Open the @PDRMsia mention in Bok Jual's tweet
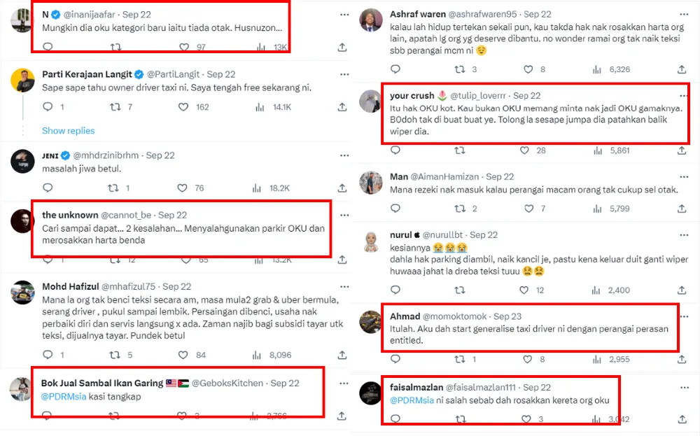 pyautogui.click(x=64, y=397)
